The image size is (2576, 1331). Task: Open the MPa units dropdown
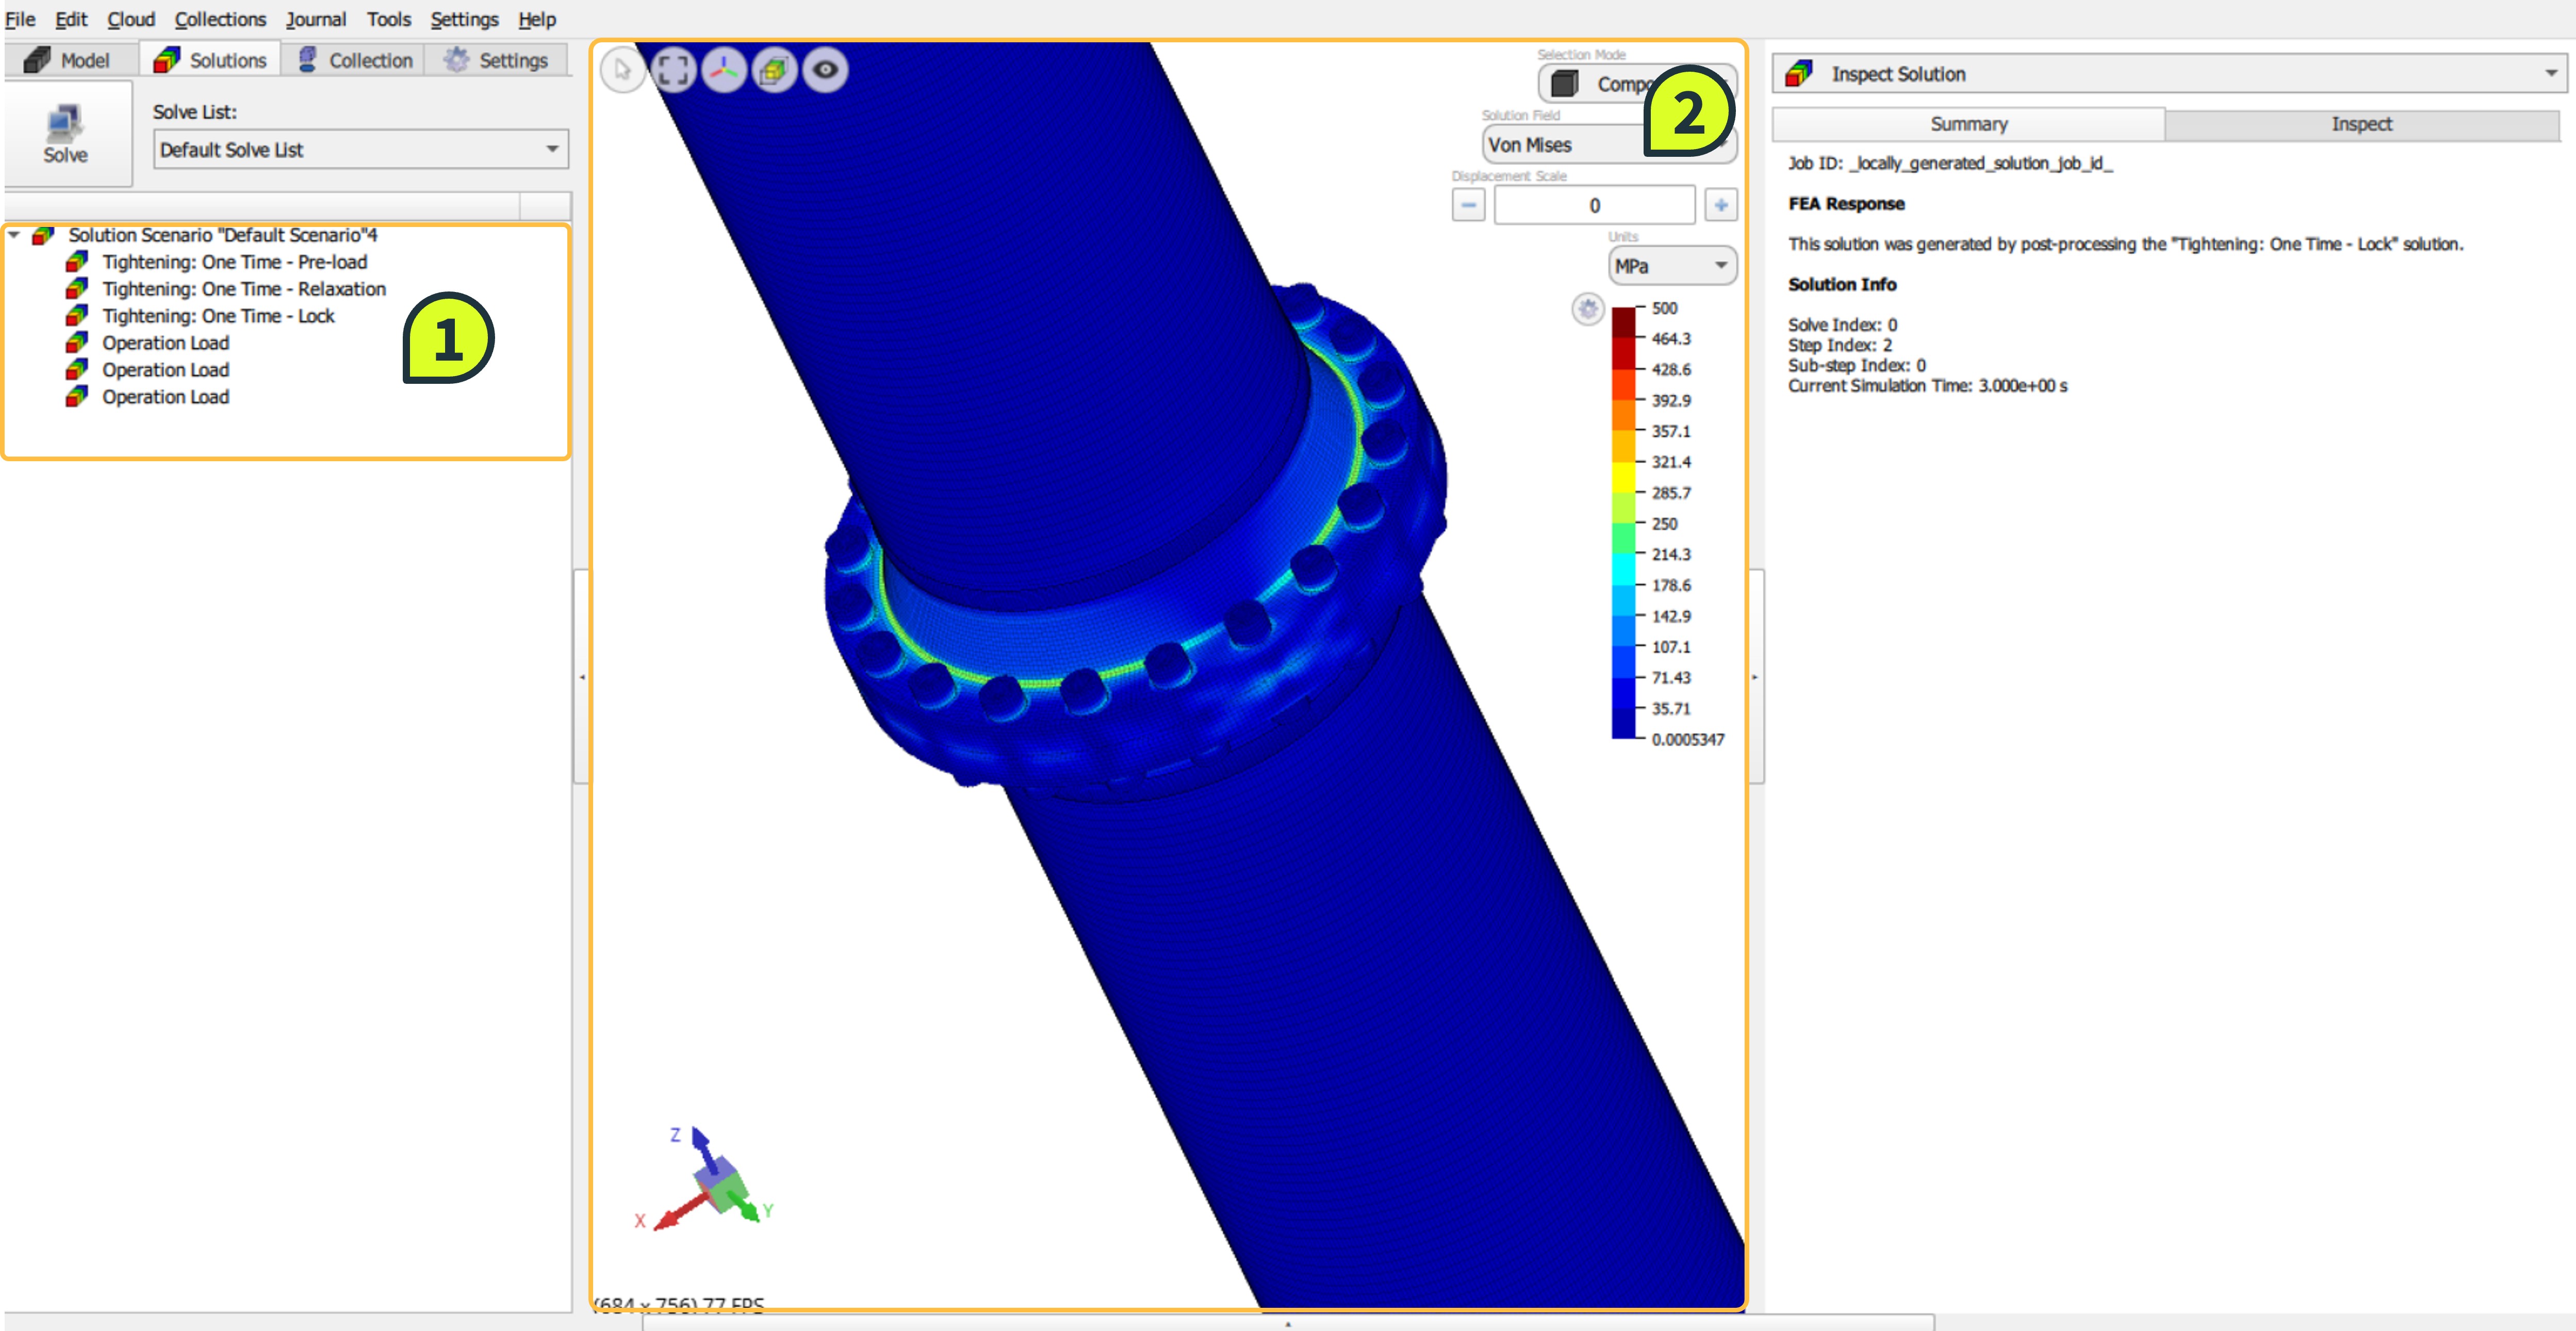[1671, 266]
